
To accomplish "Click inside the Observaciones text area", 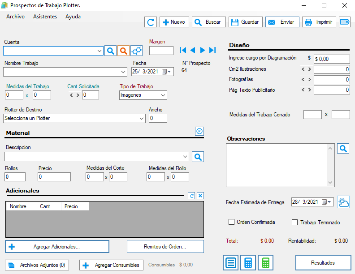I will tap(277, 165).
